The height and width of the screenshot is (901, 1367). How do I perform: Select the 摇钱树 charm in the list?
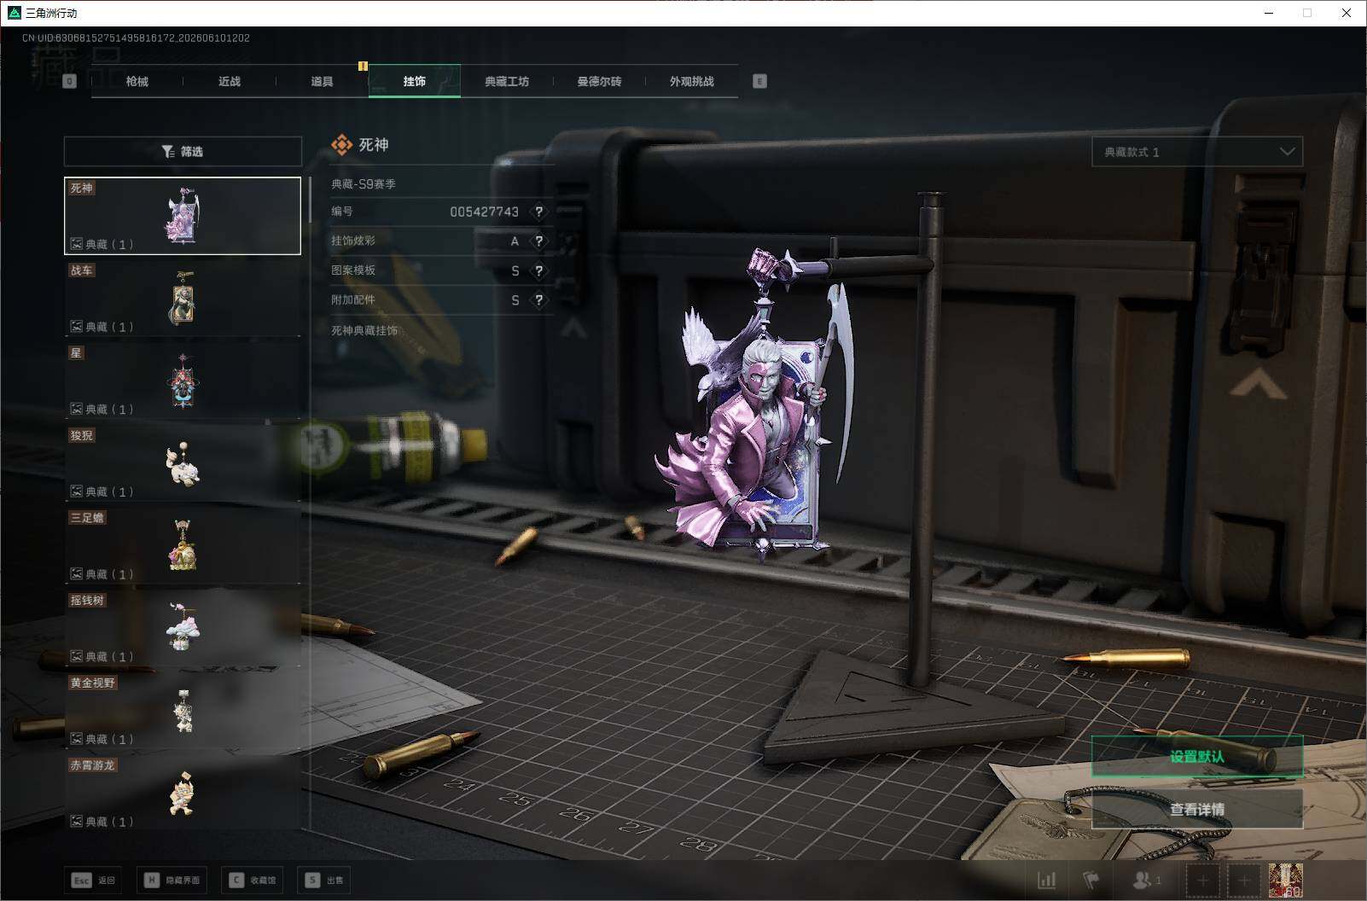pos(183,628)
